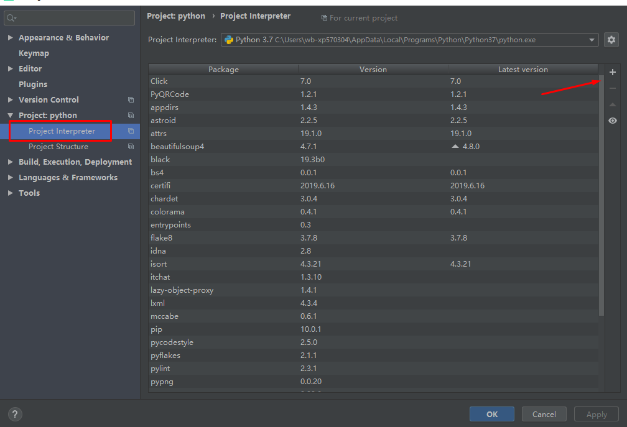Select the flake8 package row

373,237
